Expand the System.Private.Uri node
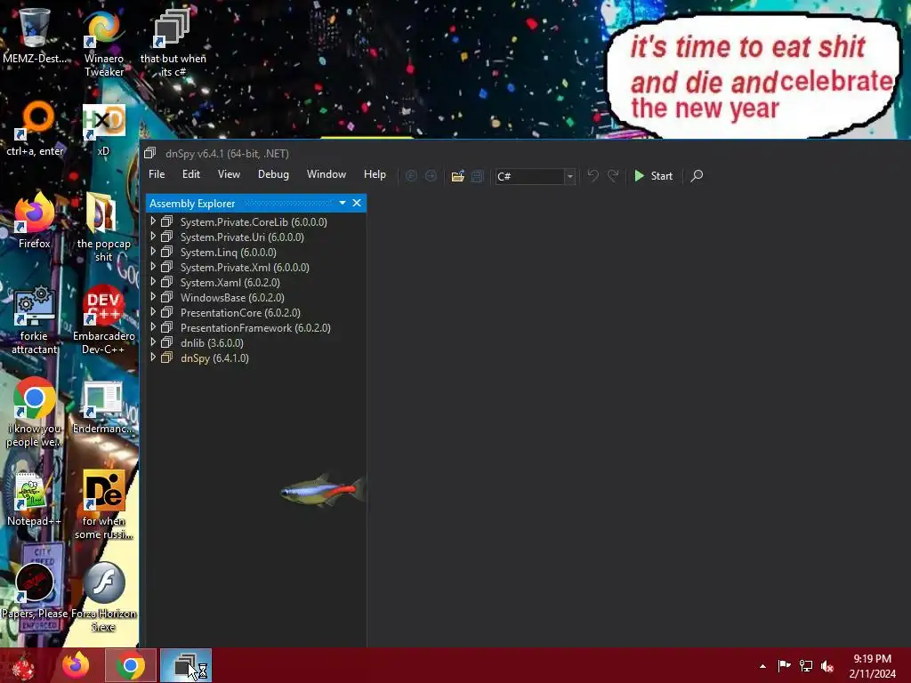This screenshot has height=683, width=911. [153, 237]
